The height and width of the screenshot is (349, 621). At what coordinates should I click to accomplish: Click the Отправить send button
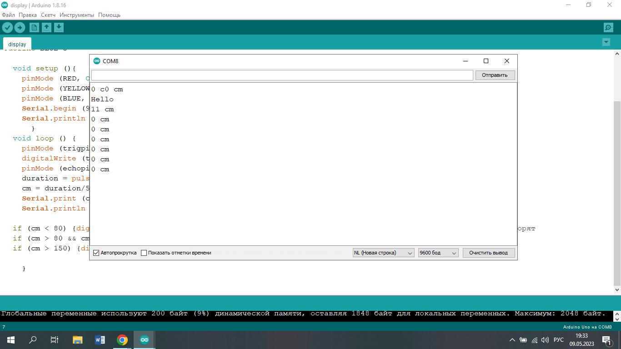tap(495, 75)
